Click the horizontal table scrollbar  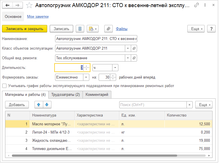click(94, 156)
